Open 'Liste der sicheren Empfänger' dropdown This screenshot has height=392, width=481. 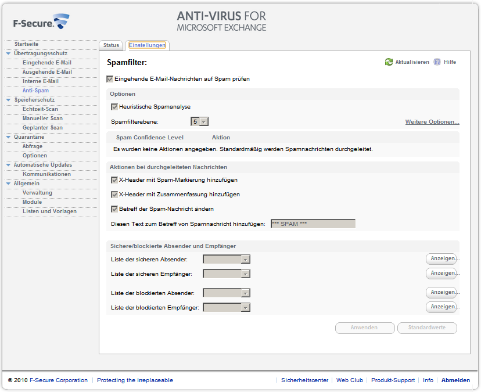pyautogui.click(x=227, y=274)
